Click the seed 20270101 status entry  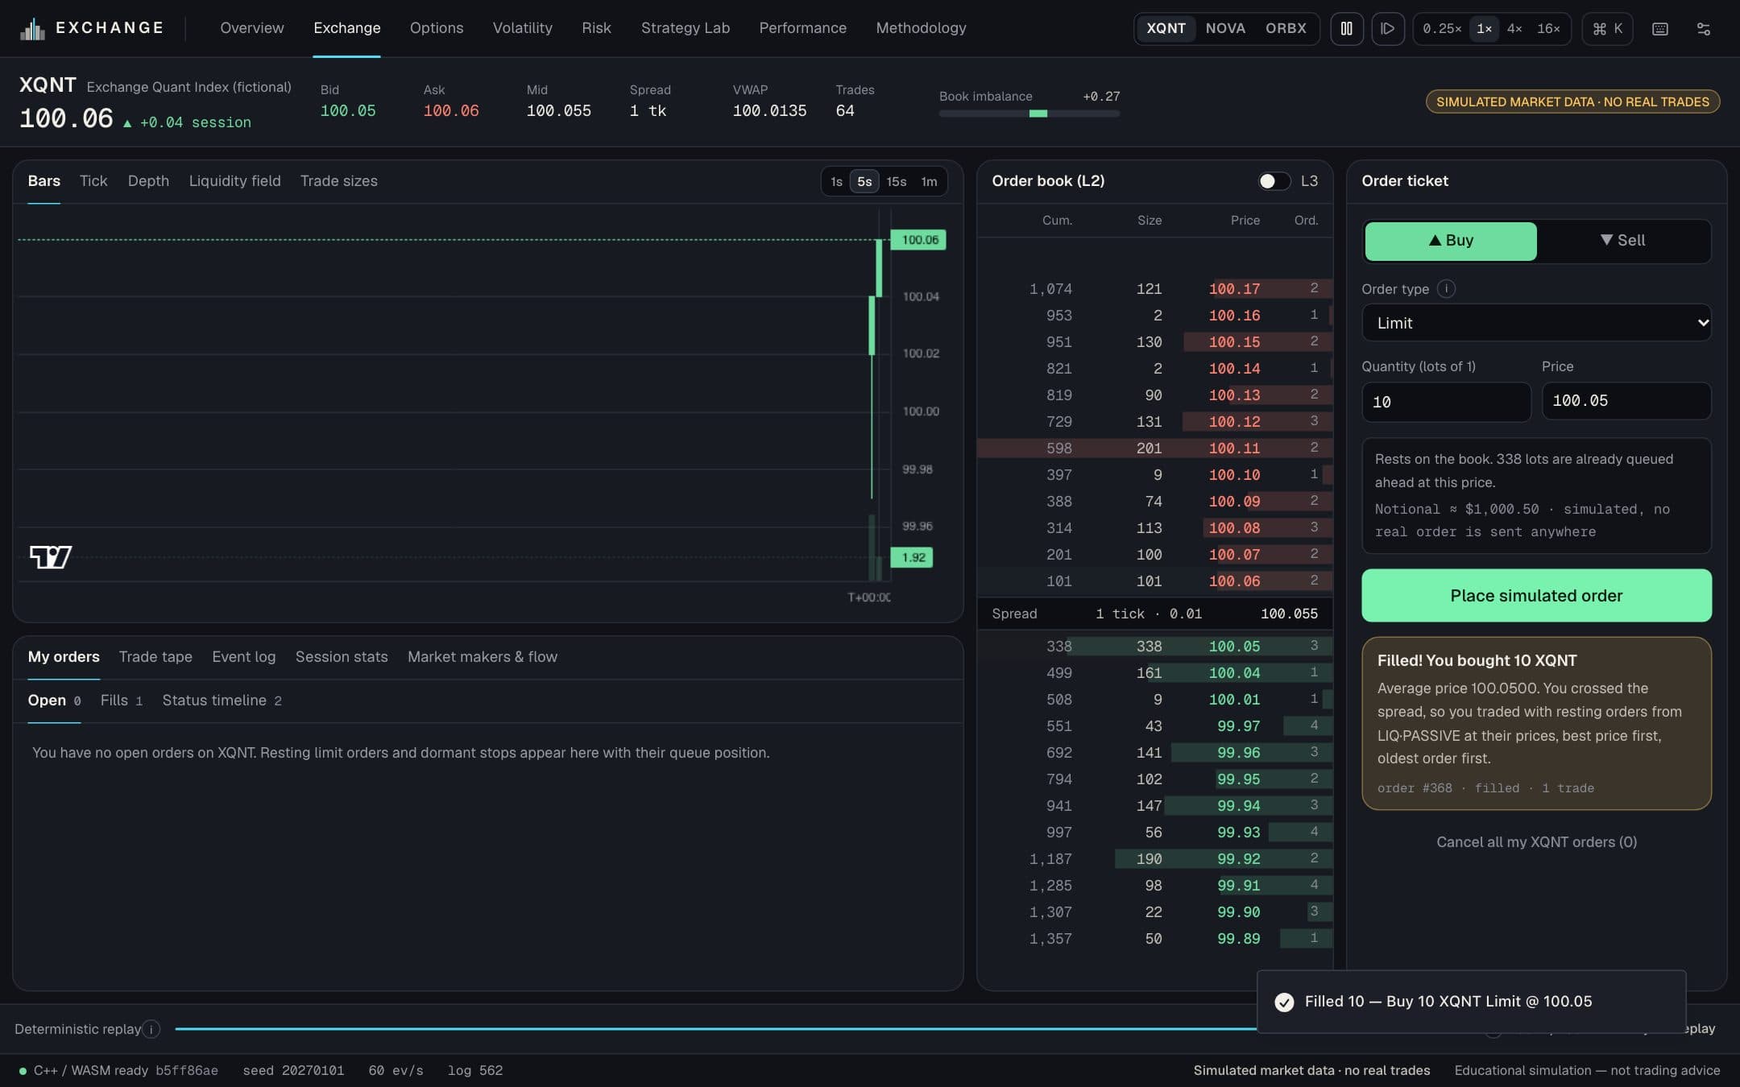[x=293, y=1071]
